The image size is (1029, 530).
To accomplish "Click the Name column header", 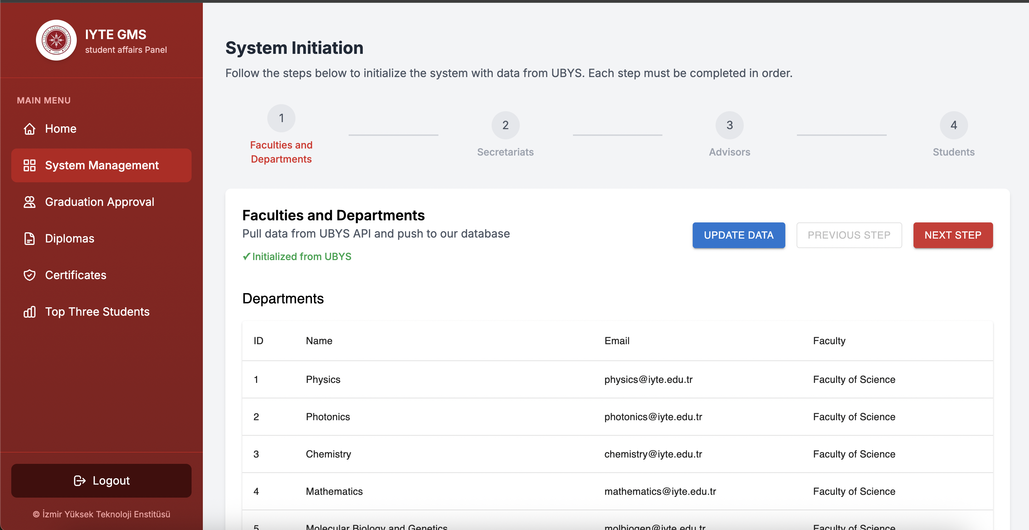I will pos(319,341).
